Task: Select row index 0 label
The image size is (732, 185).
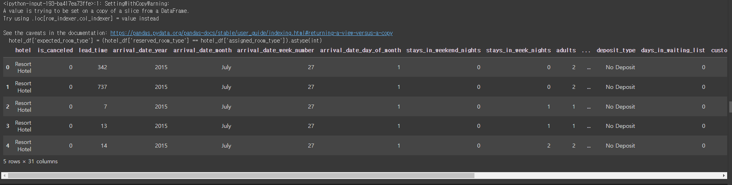Action: pyautogui.click(x=8, y=67)
